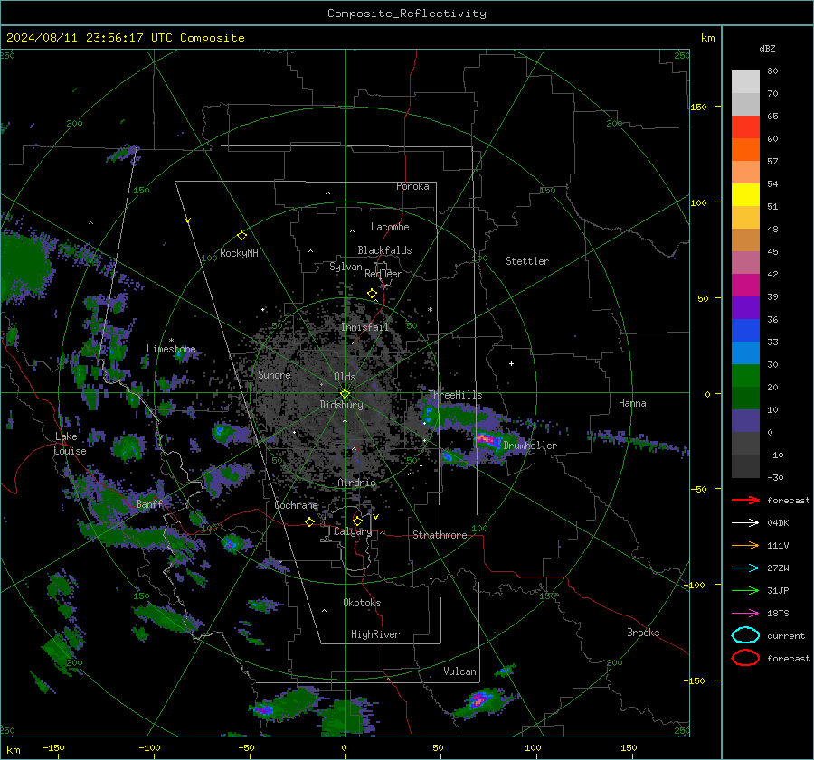Screen dimensions: 814x760
Task: Click the Calgary city label
Action: 353,531
